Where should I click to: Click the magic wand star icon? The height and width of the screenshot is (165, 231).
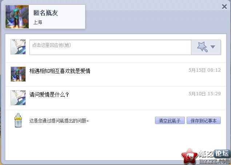pyautogui.click(x=203, y=47)
